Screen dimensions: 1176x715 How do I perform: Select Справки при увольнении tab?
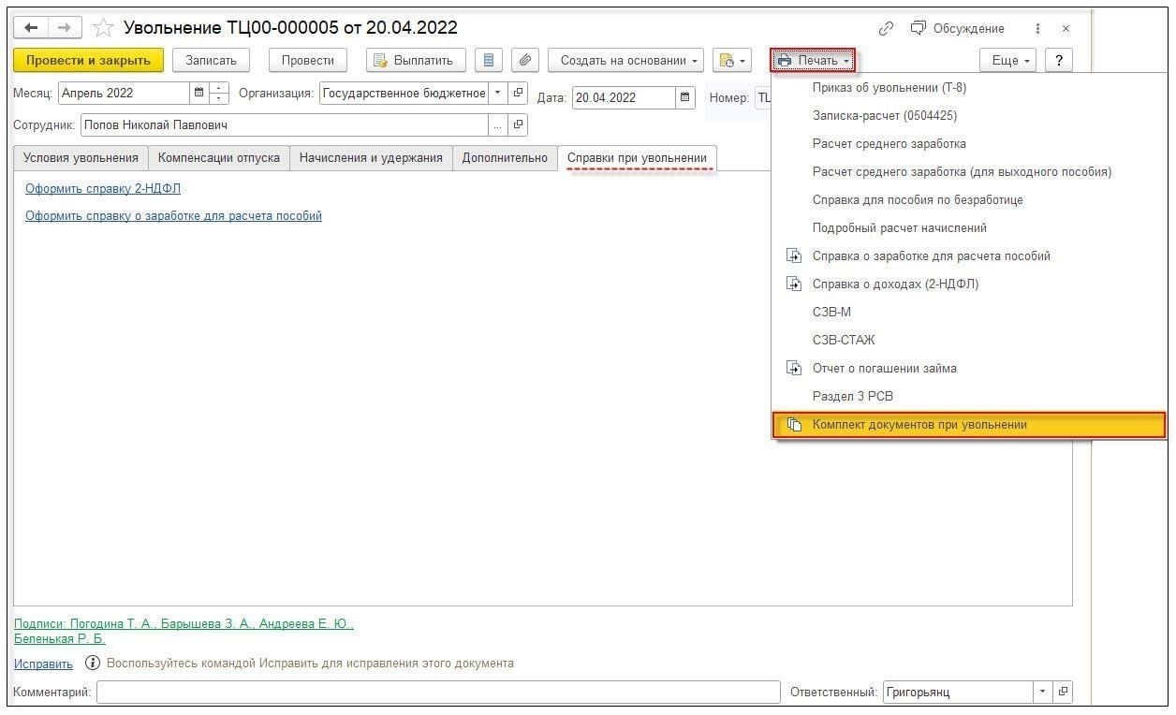coord(638,158)
